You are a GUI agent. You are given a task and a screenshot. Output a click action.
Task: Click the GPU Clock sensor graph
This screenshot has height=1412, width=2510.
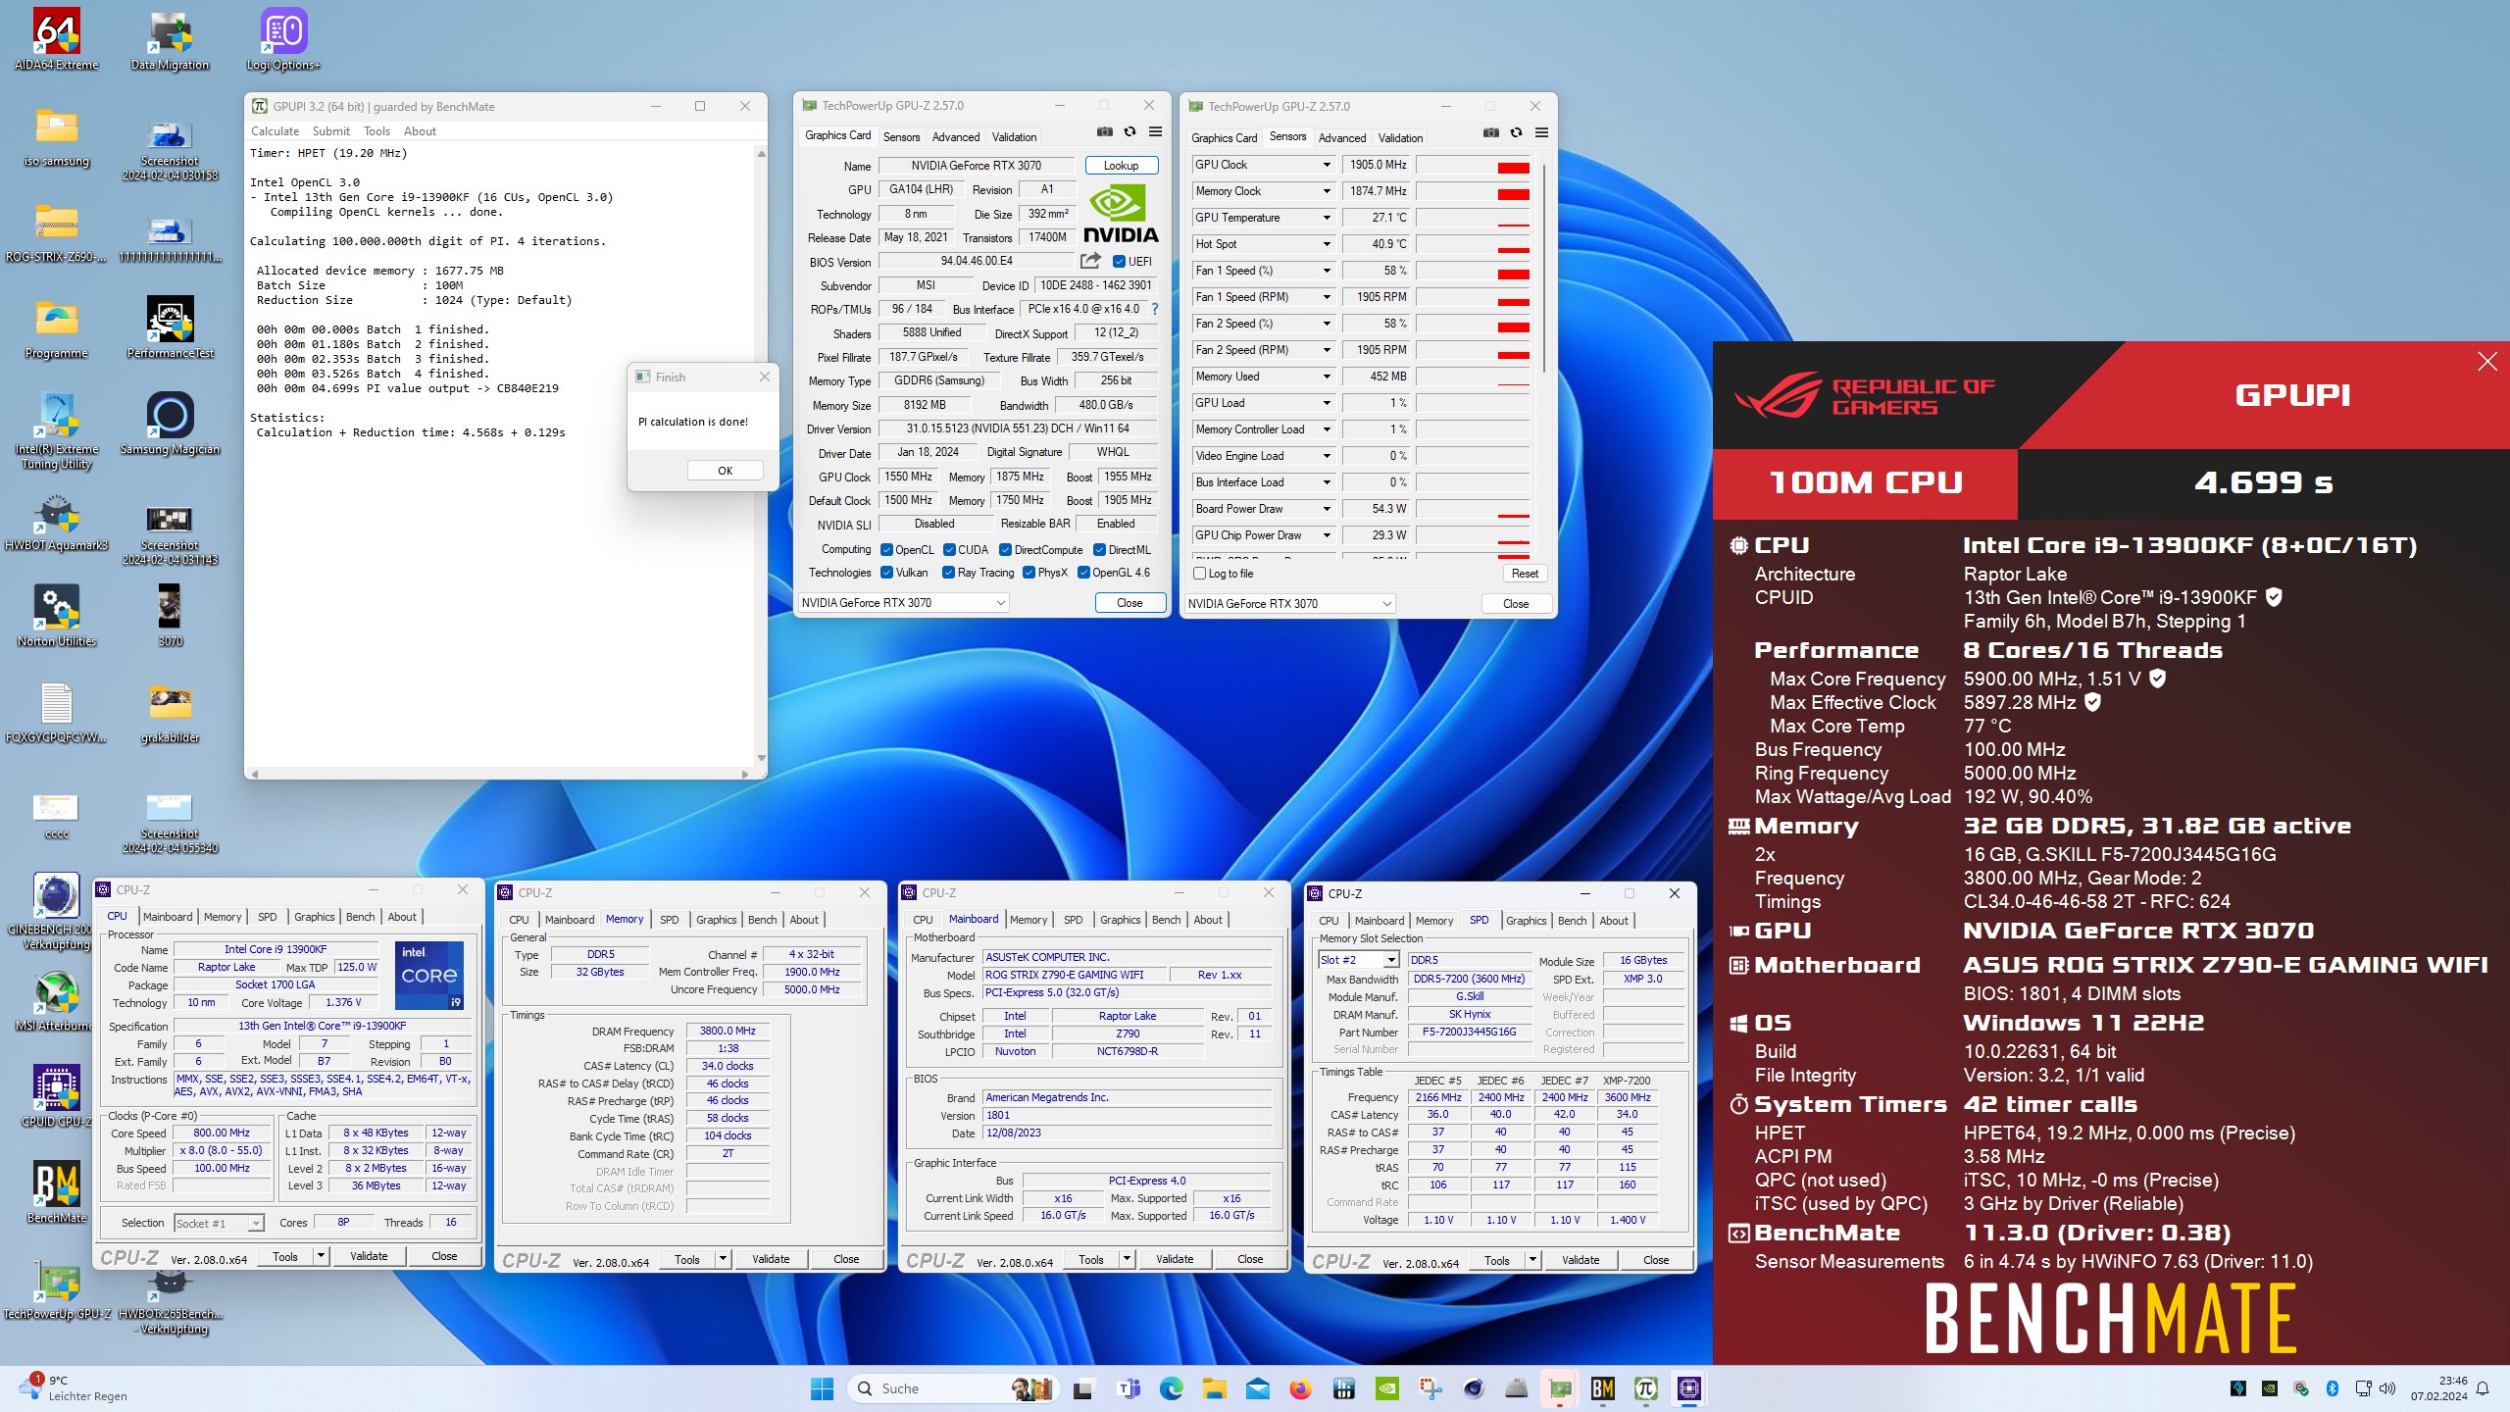(x=1473, y=165)
